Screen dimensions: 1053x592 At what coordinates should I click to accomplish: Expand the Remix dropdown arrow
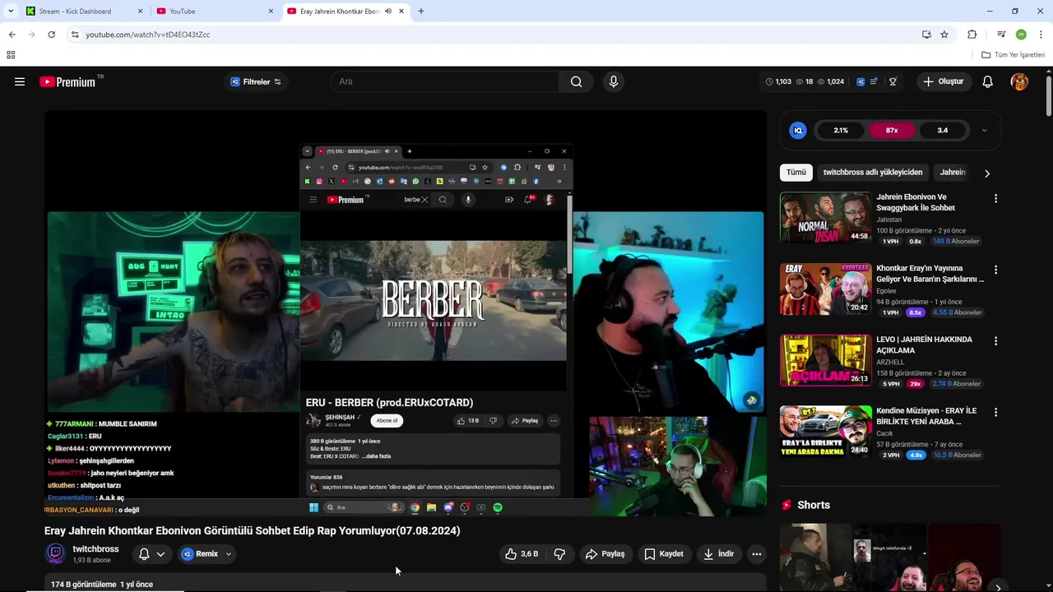click(x=229, y=554)
